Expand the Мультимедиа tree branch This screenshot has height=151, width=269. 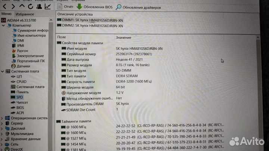[x=2, y=134]
